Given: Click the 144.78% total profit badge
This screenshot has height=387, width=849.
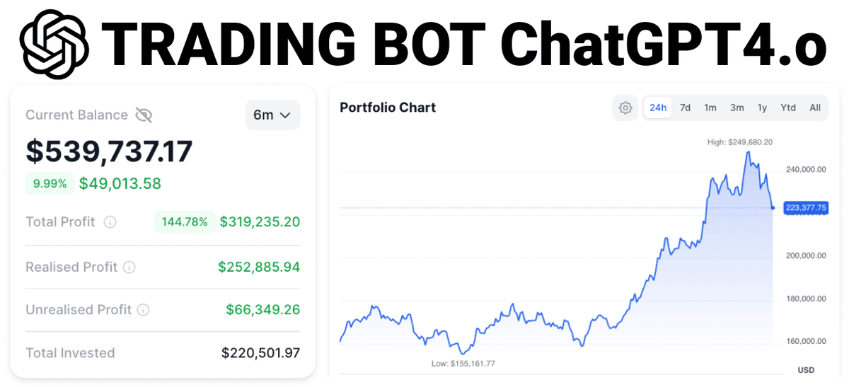Looking at the screenshot, I should [x=185, y=222].
